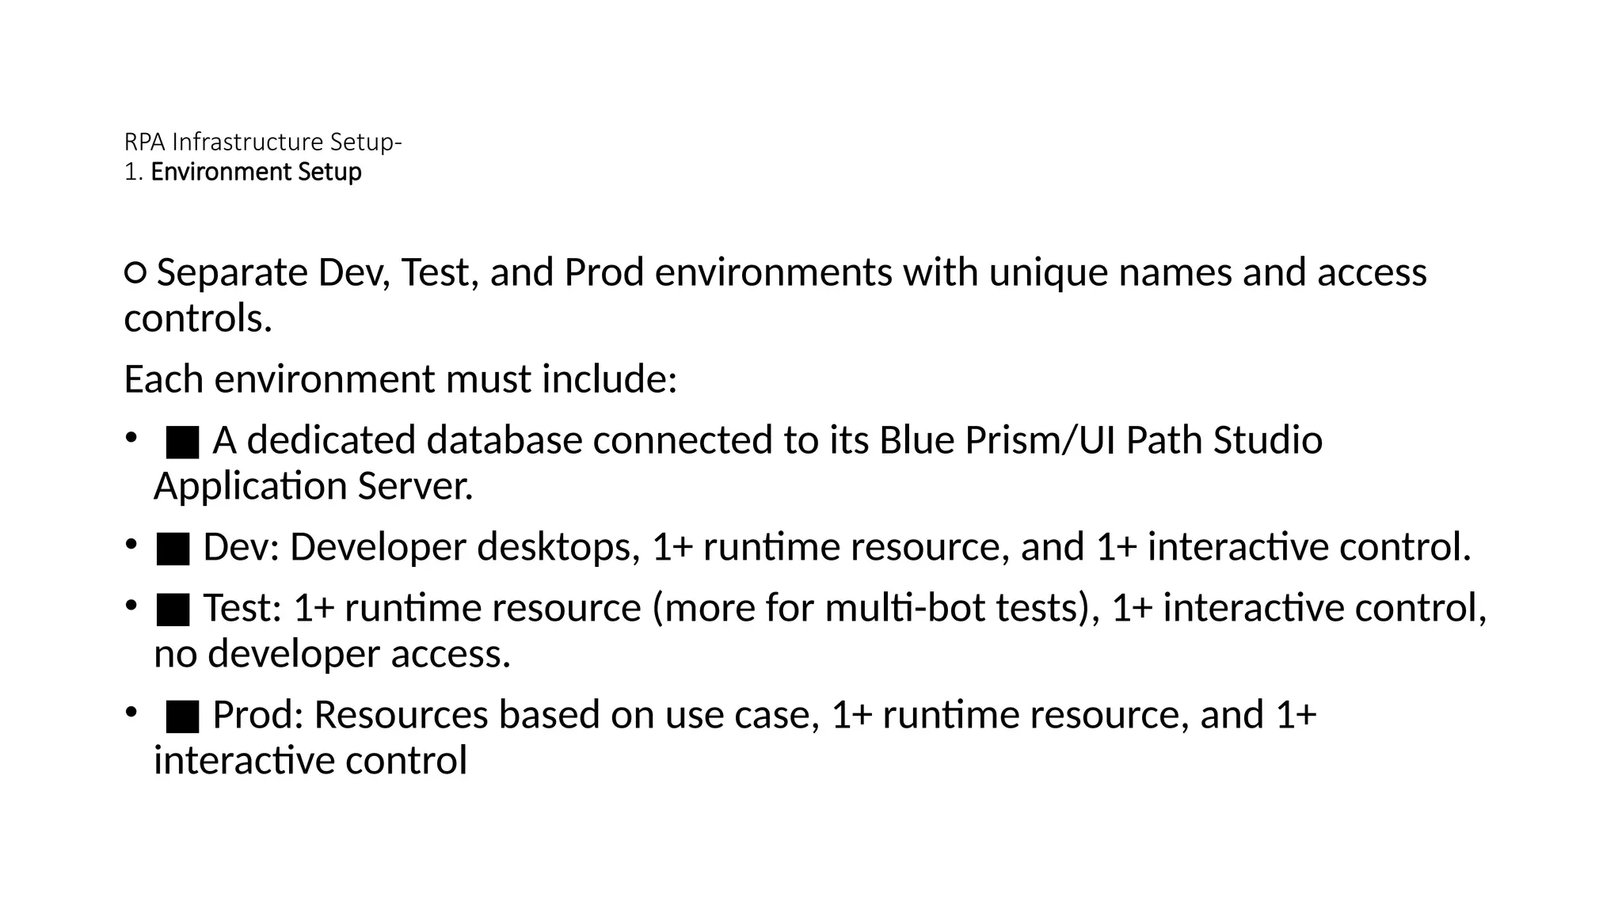Click '(more for multi-bot tests)' text

[x=876, y=608]
